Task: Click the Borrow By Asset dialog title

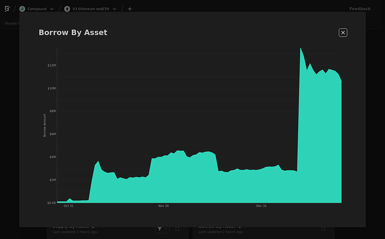Action: pyautogui.click(x=73, y=32)
